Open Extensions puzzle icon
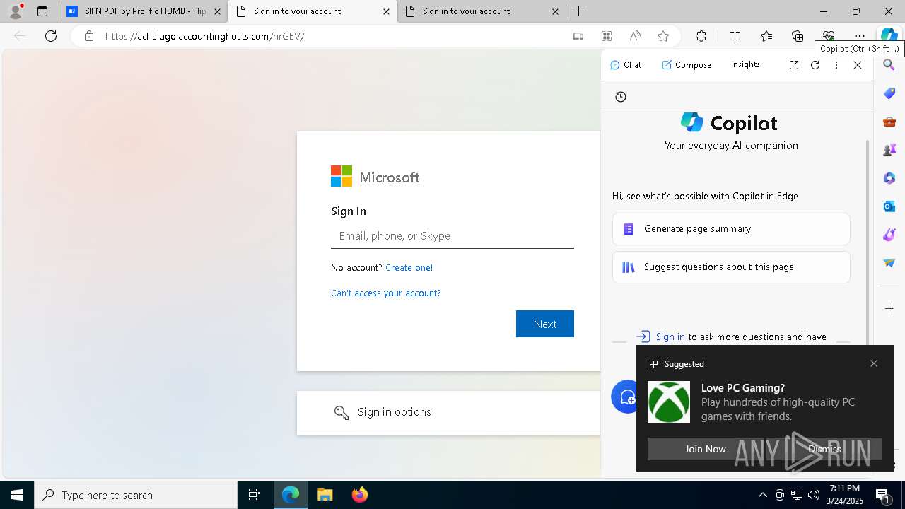The width and height of the screenshot is (905, 509). coord(701,36)
